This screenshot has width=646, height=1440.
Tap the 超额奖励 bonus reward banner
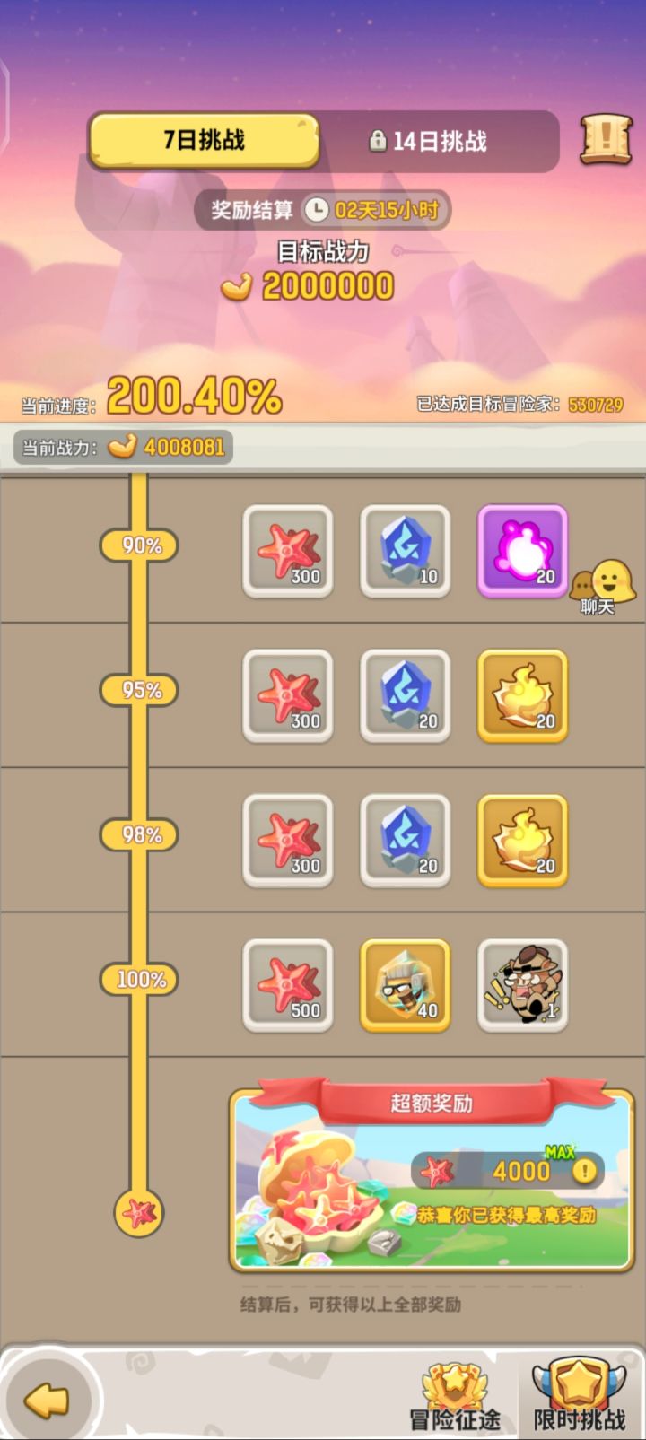pyautogui.click(x=432, y=1178)
